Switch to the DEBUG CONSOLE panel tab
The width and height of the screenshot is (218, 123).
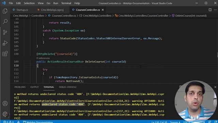pos(67,87)
